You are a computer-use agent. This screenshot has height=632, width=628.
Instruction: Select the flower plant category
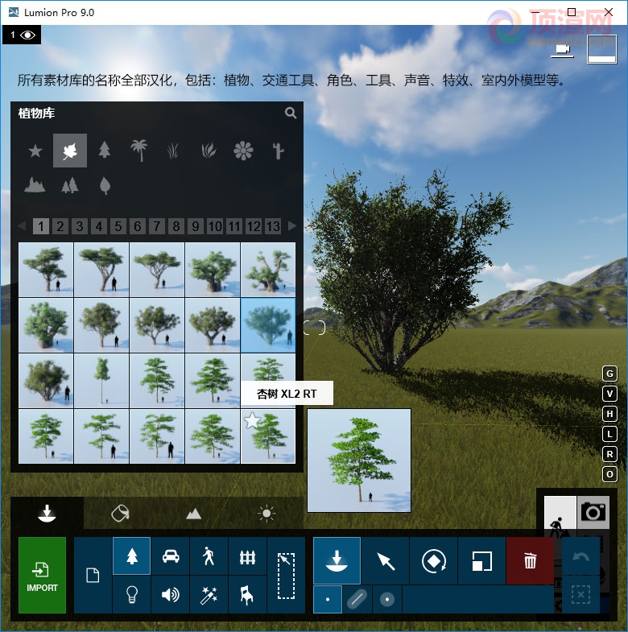point(243,151)
